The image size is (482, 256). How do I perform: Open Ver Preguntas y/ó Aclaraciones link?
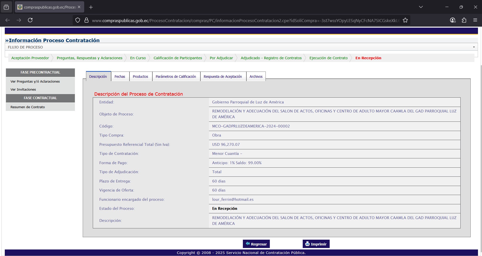click(35, 82)
